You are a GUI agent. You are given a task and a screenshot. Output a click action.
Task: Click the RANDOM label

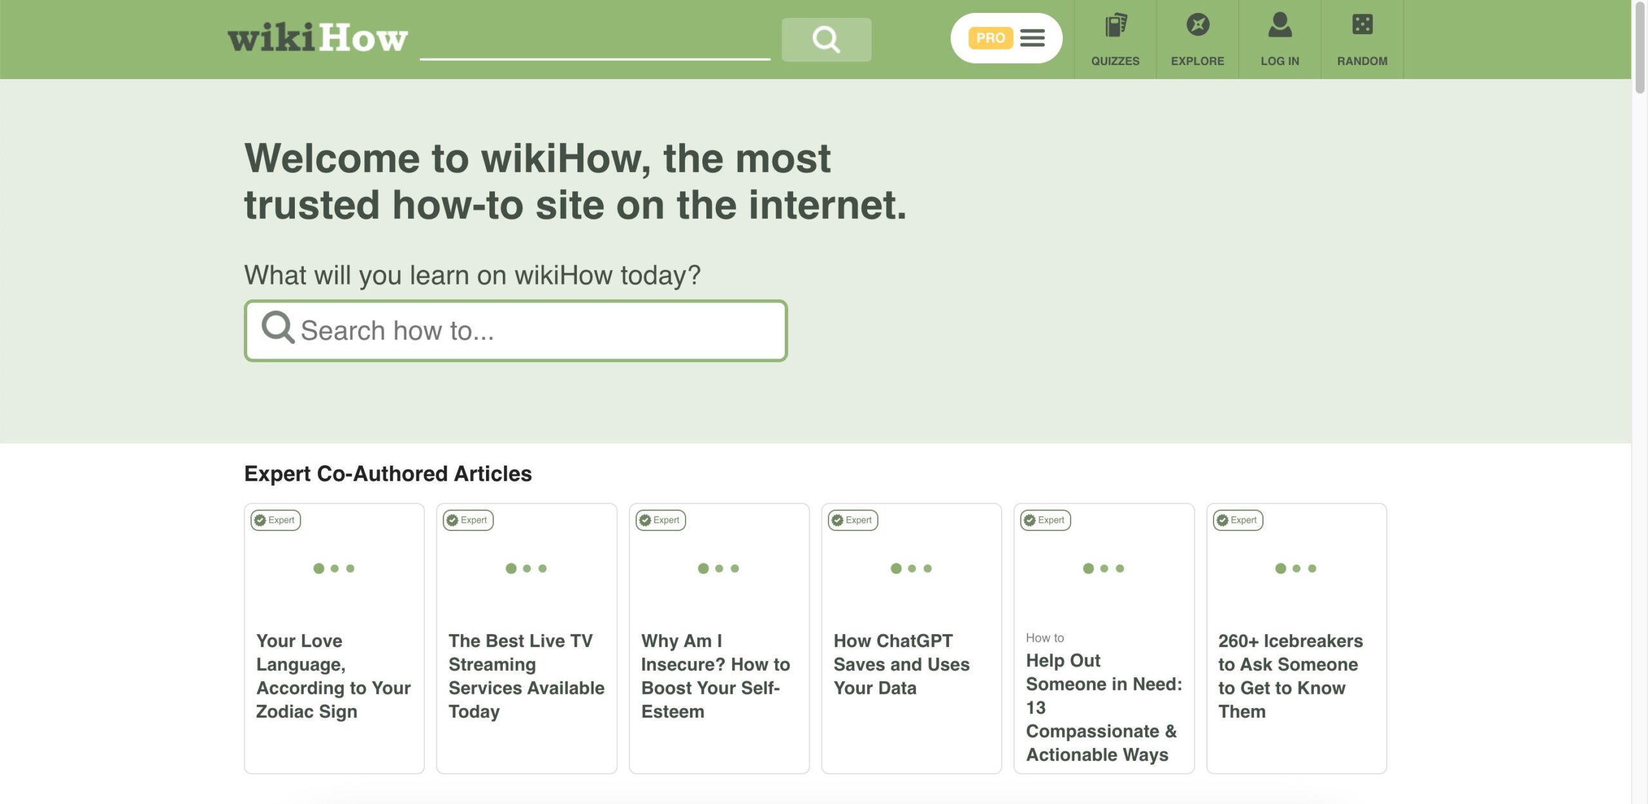tap(1362, 61)
